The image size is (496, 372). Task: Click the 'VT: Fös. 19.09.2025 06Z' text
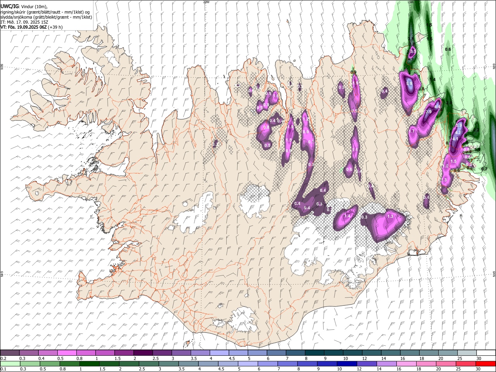tap(24, 27)
